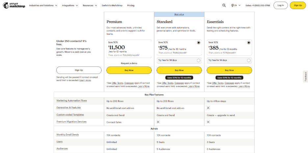Click 'Key Plan Features' section header
Viewport: 308px width, 153px height.
(154, 95)
